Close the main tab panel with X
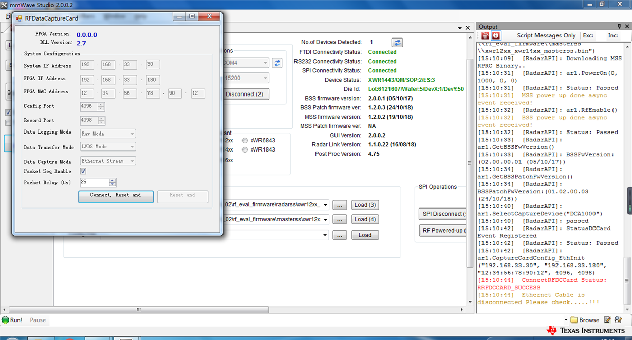Screen dimensions: 632x340 point(468,28)
